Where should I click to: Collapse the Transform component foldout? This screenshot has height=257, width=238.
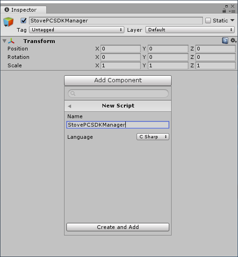pyautogui.click(x=4, y=41)
